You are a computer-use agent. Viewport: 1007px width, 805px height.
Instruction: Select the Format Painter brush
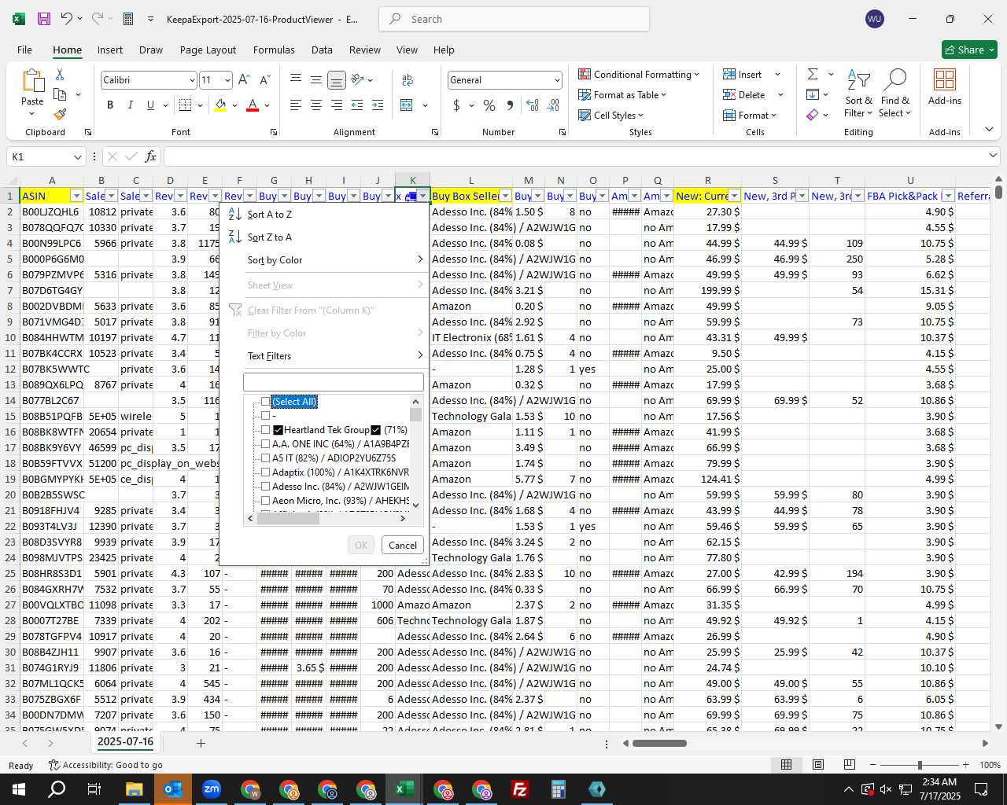[x=60, y=114]
